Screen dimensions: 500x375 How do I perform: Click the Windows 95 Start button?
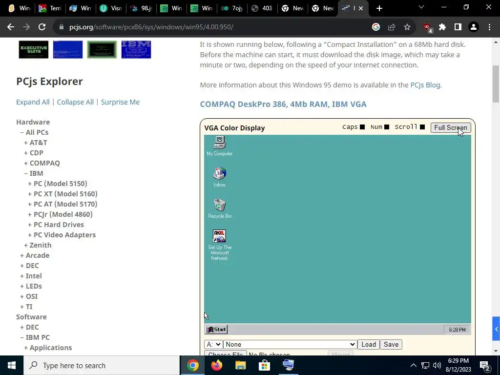[216, 330]
